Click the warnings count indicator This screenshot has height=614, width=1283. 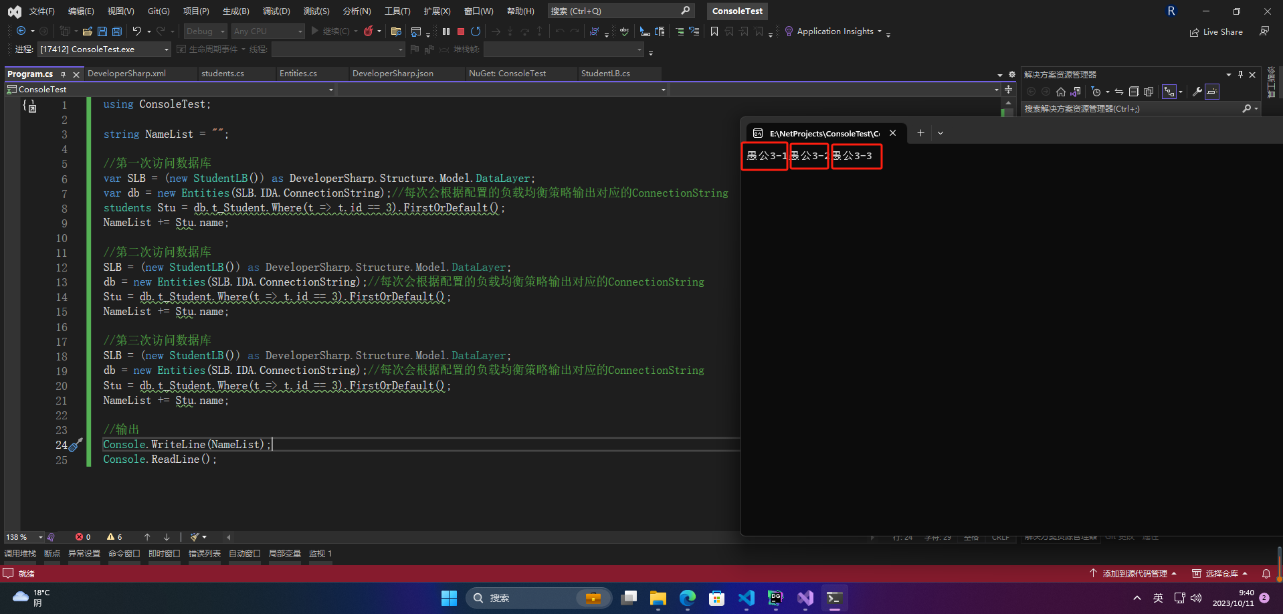point(114,537)
